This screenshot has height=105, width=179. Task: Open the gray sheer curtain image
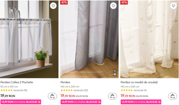click(89, 39)
